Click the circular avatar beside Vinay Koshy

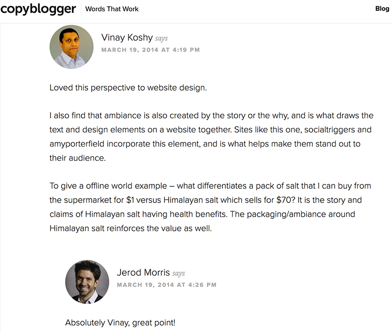pyautogui.click(x=72, y=47)
